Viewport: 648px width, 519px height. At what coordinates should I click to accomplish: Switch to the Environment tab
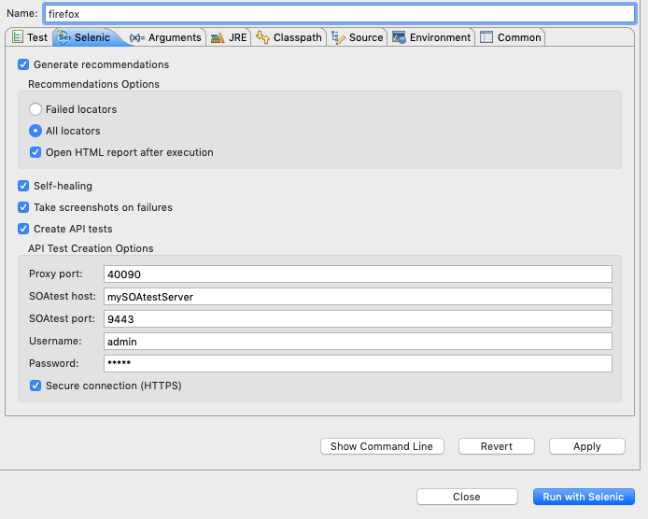pyautogui.click(x=431, y=37)
